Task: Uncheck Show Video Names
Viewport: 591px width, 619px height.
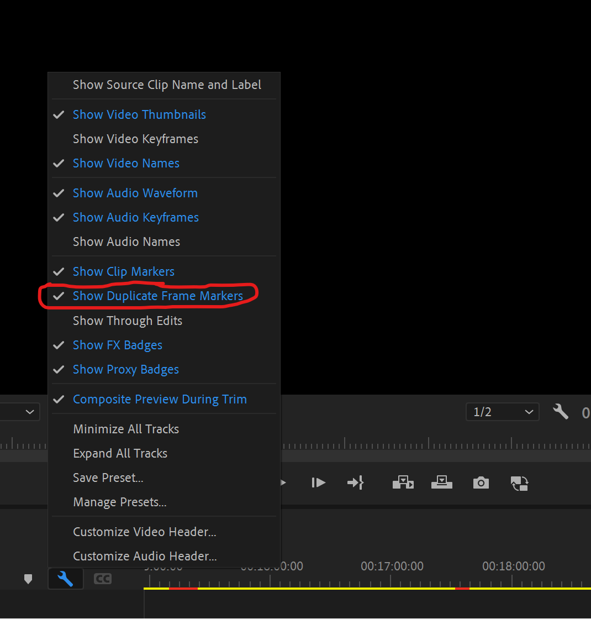Action: (x=164, y=163)
